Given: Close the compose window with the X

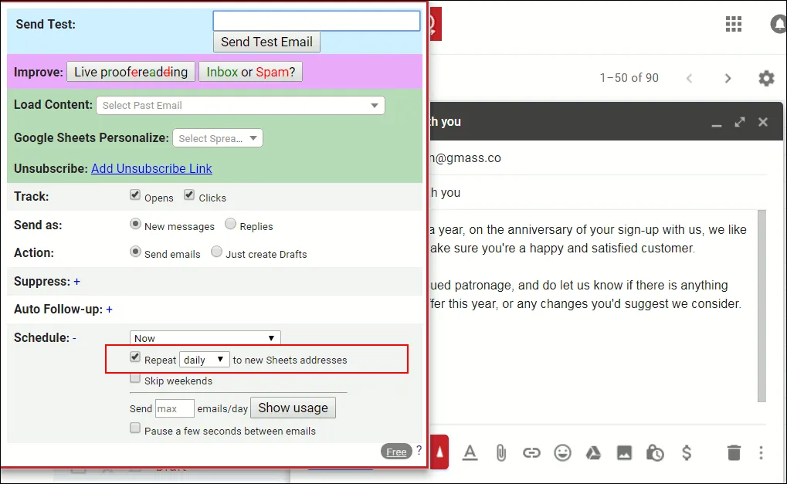Looking at the screenshot, I should pos(763,122).
